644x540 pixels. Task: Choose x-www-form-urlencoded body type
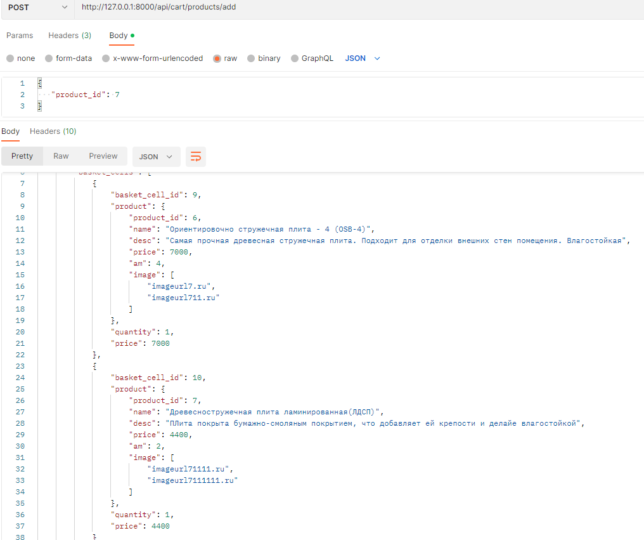coord(106,58)
